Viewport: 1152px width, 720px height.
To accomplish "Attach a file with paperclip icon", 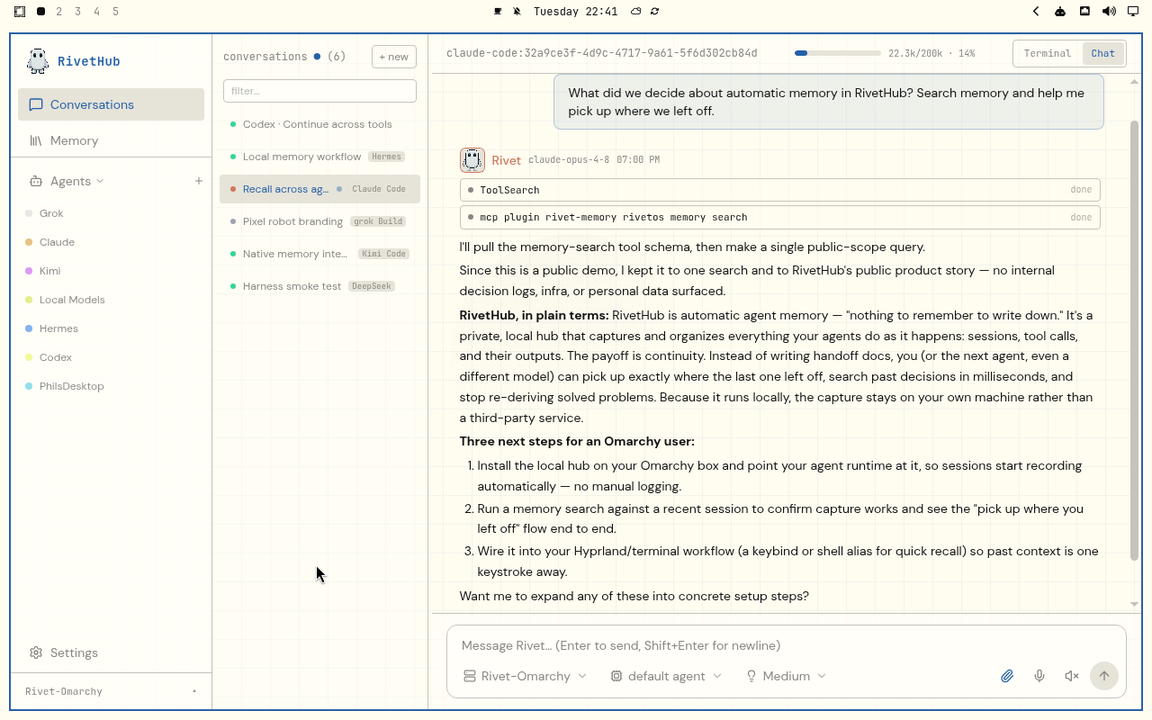I will (x=1007, y=676).
